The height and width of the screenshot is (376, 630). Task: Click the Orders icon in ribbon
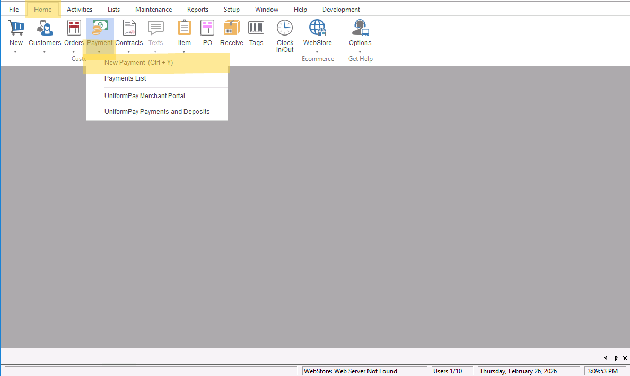coord(74,28)
